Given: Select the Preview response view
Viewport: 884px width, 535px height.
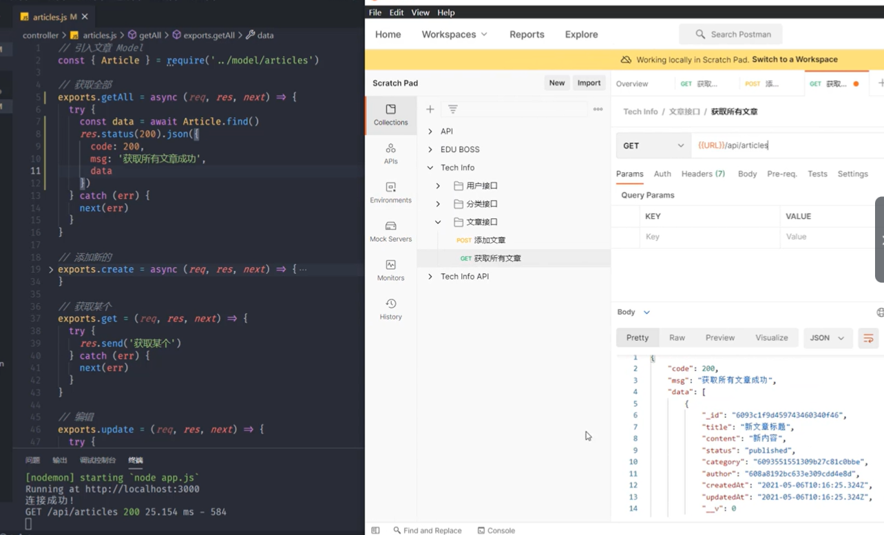Looking at the screenshot, I should point(720,338).
